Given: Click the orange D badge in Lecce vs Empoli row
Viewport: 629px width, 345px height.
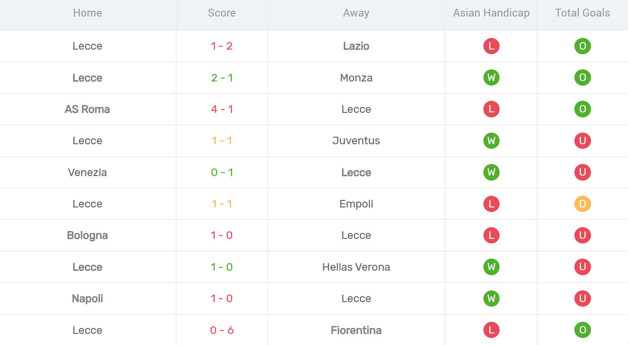Looking at the screenshot, I should pyautogui.click(x=582, y=204).
